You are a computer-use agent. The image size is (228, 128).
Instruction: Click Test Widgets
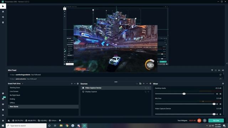click(182, 121)
